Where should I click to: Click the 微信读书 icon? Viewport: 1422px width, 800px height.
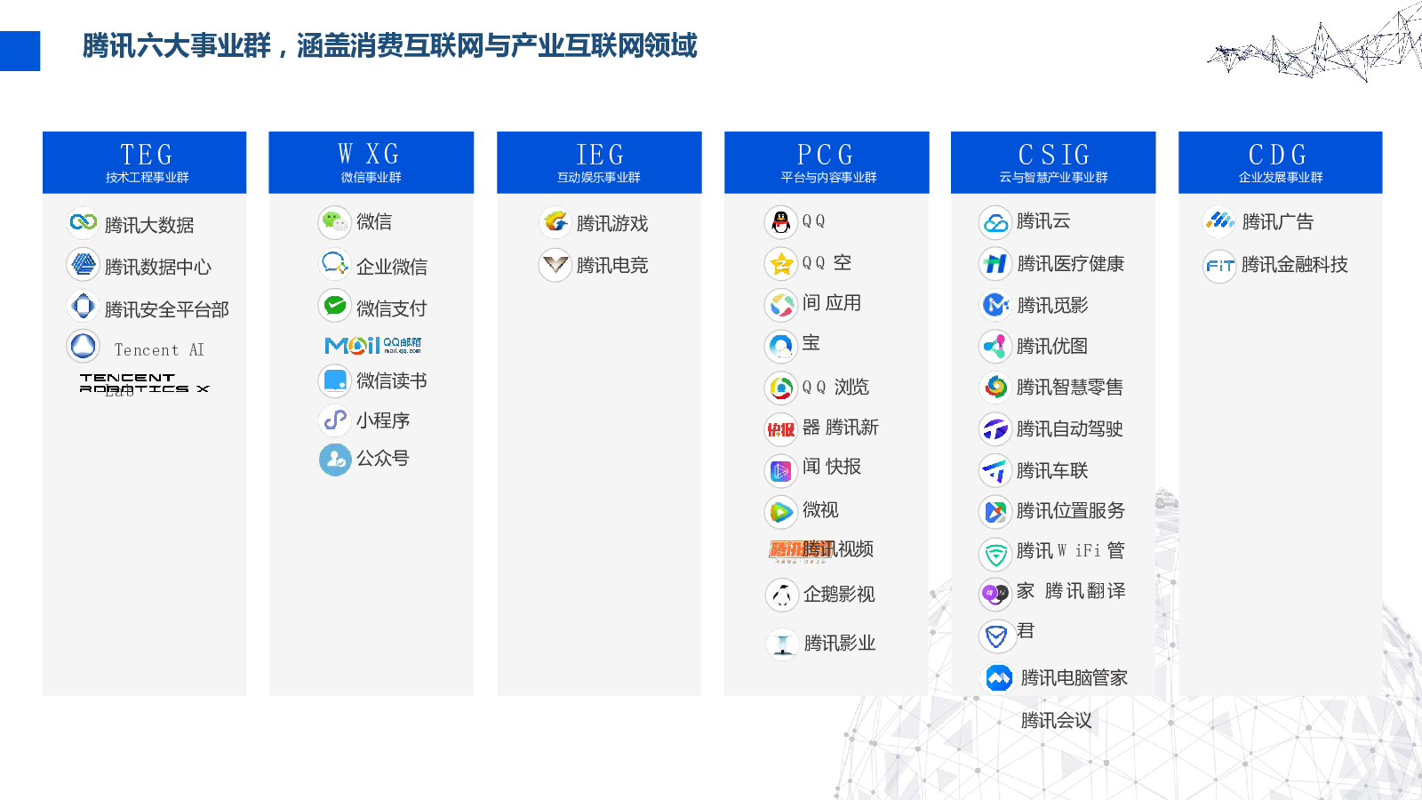[x=335, y=380]
